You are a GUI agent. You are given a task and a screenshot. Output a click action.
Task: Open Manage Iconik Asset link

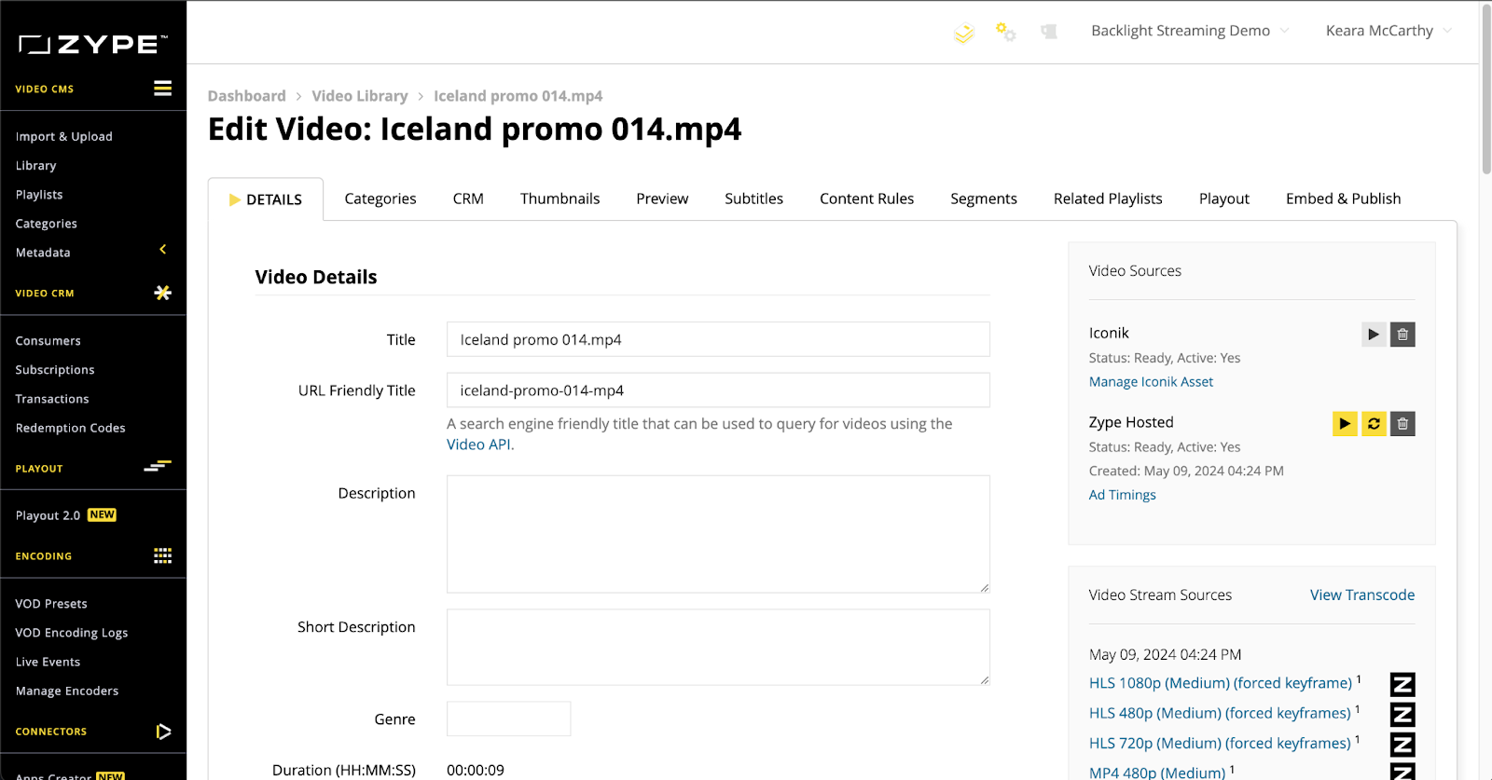[1151, 382]
